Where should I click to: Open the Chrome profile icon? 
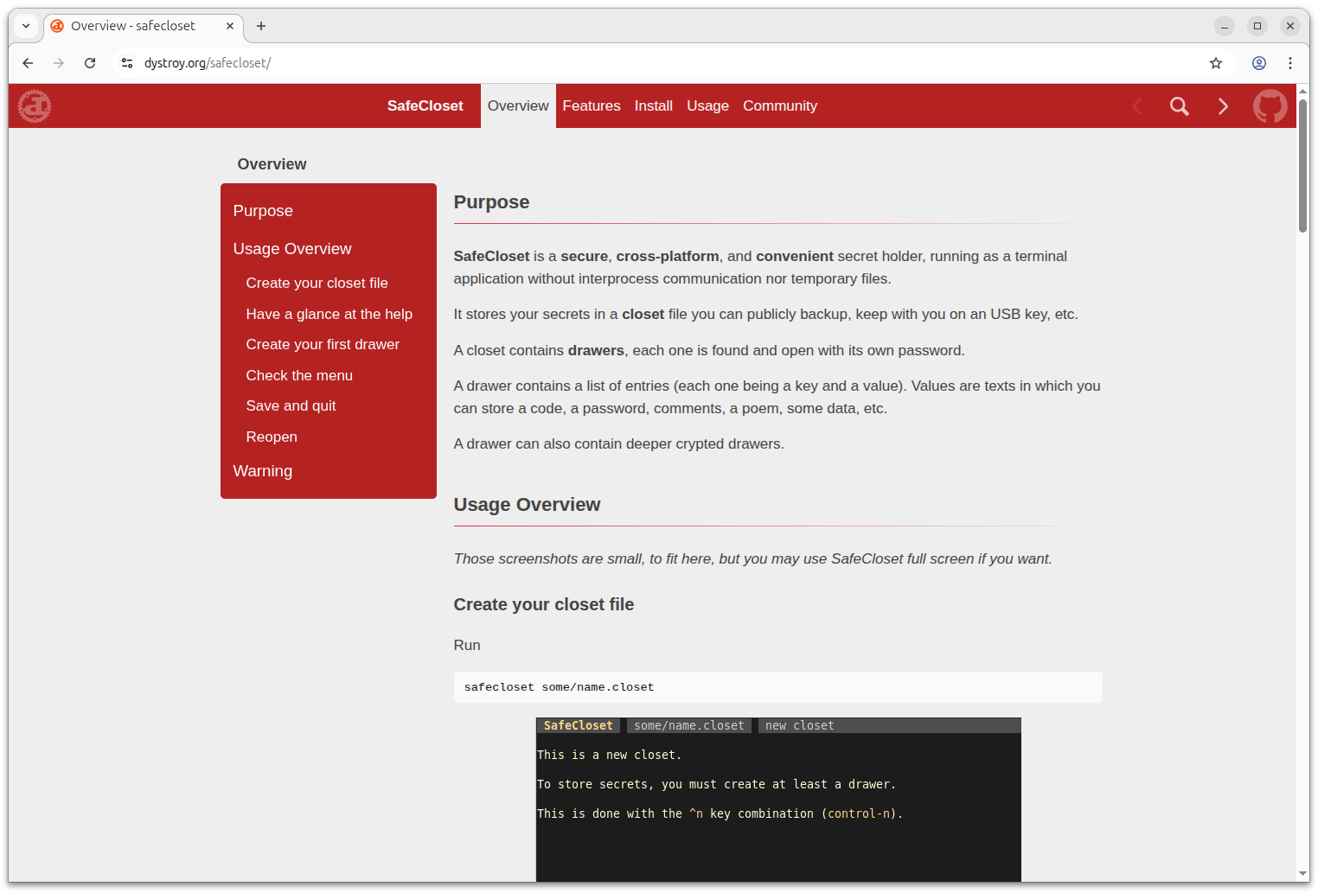1259,63
